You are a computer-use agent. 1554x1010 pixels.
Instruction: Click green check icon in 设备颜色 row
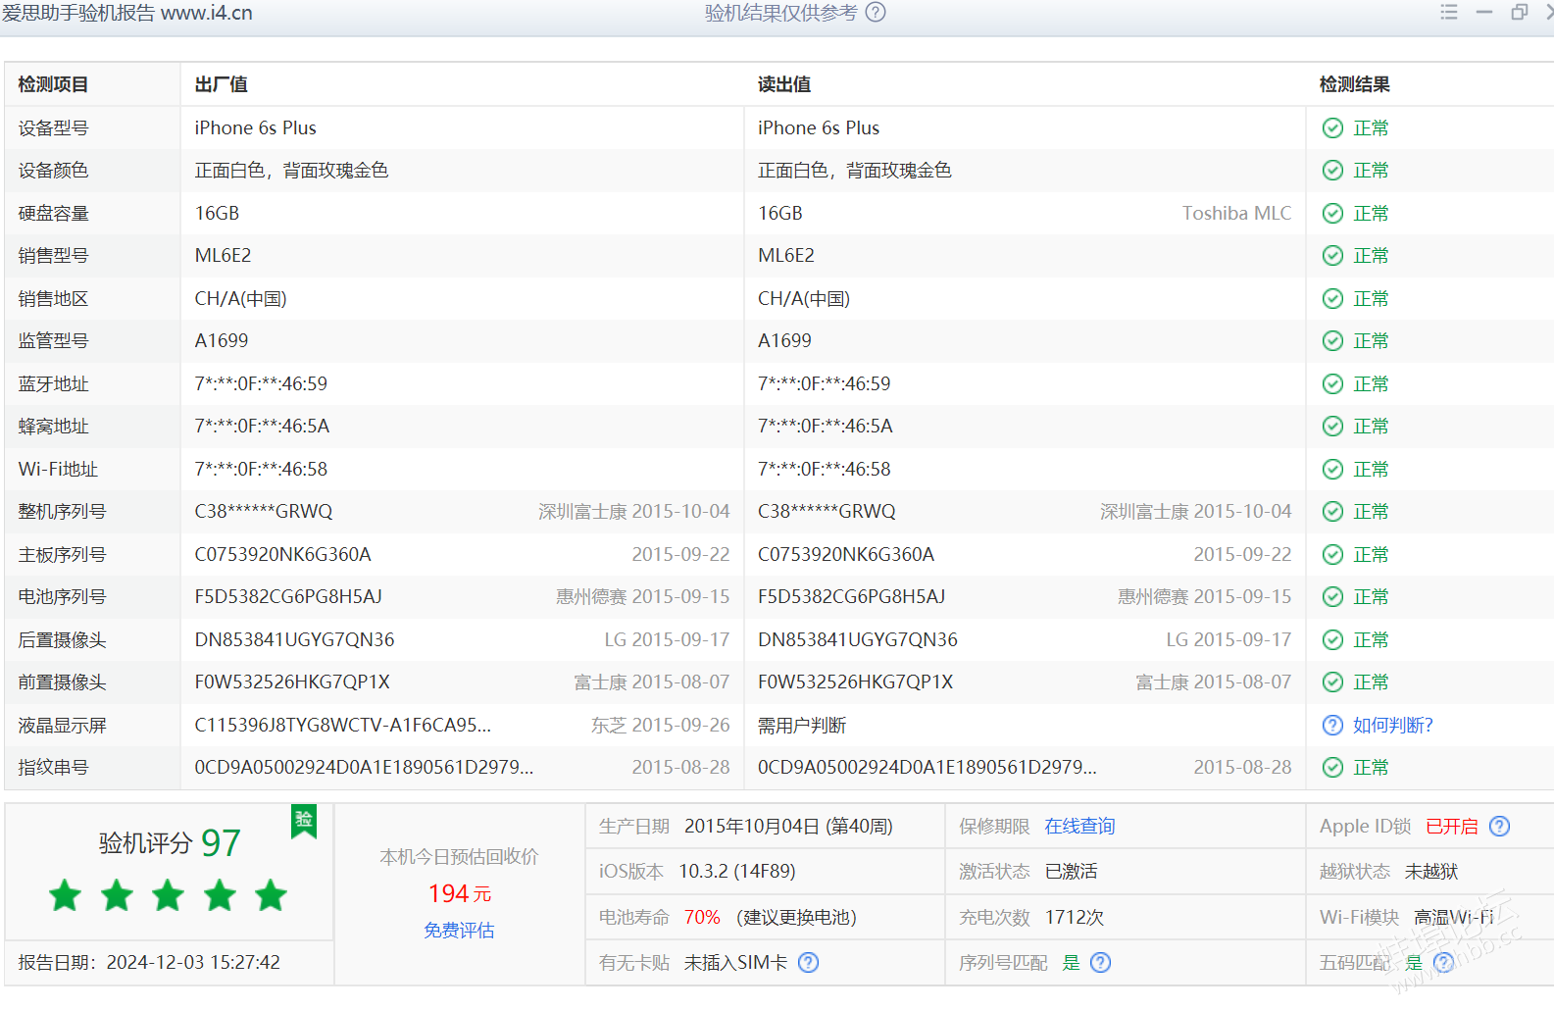(x=1332, y=171)
